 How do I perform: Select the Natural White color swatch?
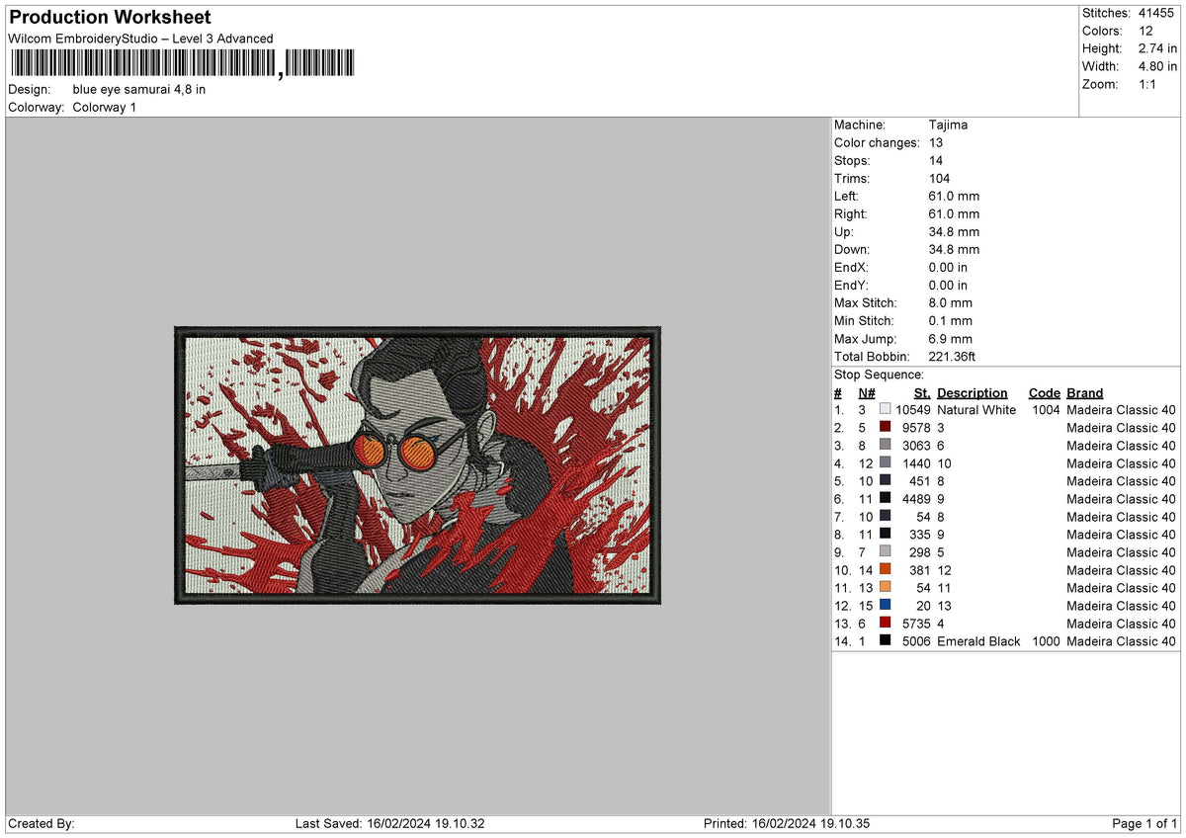885,410
